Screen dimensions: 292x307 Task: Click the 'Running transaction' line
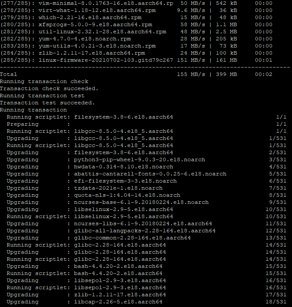tap(33, 110)
